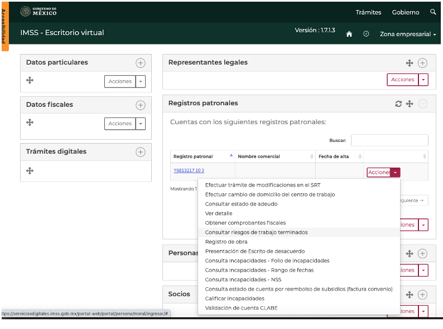Choose Registro de obra
The width and height of the screenshot is (443, 329).
click(226, 242)
